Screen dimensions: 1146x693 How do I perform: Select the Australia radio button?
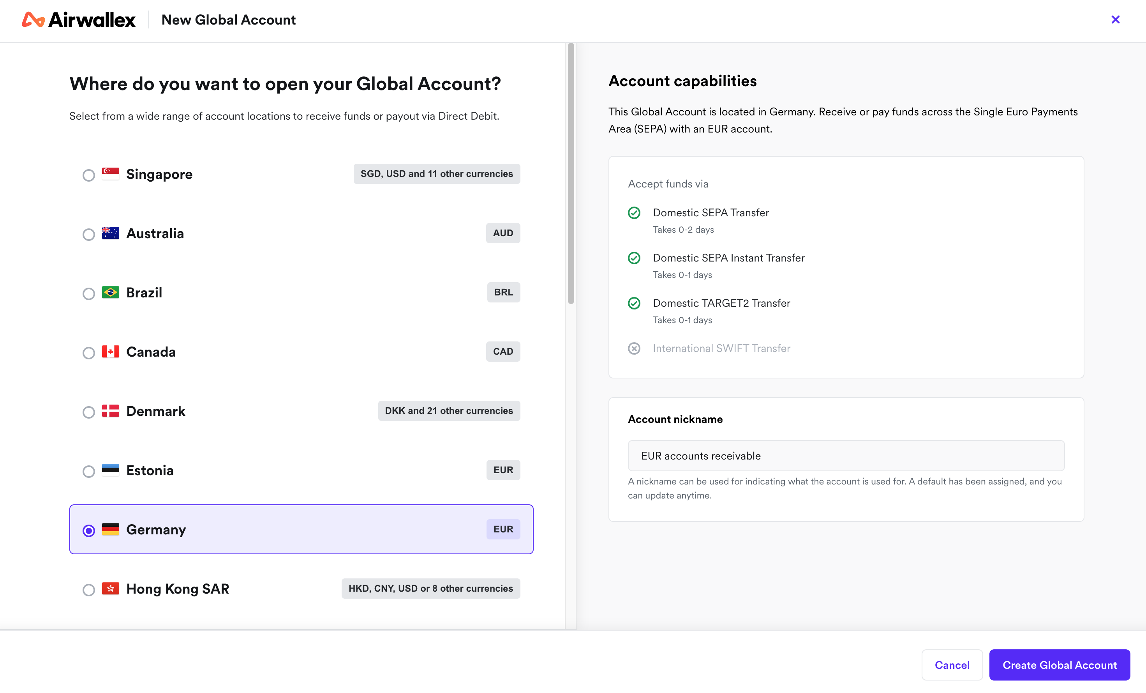(89, 234)
